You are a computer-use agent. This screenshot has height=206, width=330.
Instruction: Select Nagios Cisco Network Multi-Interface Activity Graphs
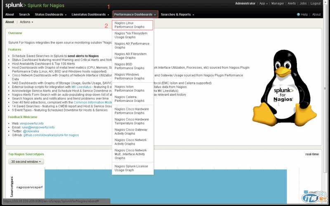133,154
